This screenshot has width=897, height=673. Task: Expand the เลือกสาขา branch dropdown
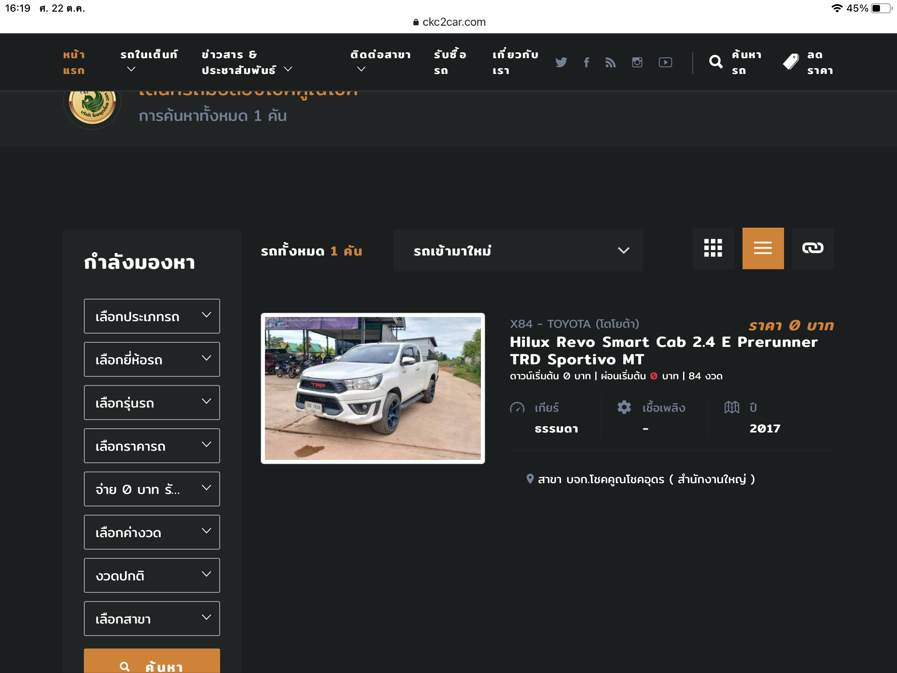(x=152, y=619)
